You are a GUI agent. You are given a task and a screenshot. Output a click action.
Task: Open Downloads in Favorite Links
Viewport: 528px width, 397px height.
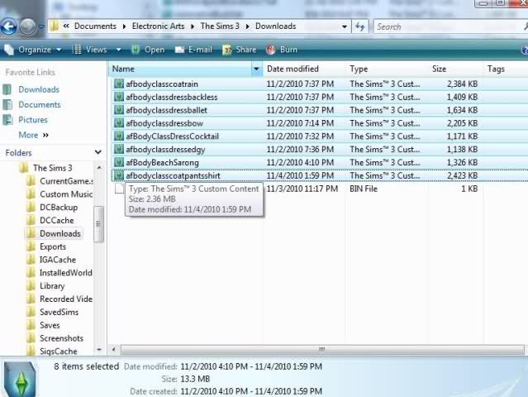39,89
